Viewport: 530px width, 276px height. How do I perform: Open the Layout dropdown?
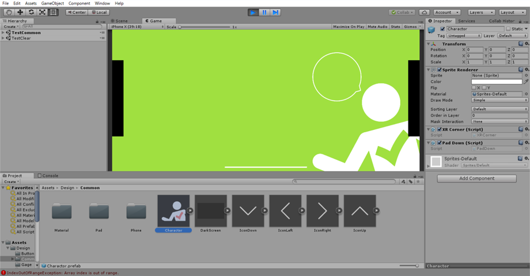(512, 12)
